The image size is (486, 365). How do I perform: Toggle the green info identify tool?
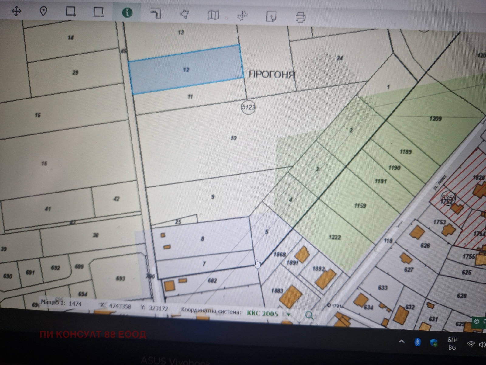[x=127, y=12]
